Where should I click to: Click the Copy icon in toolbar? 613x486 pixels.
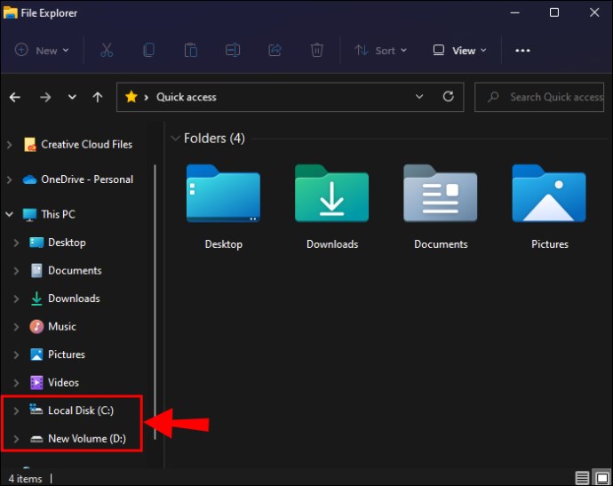[148, 51]
